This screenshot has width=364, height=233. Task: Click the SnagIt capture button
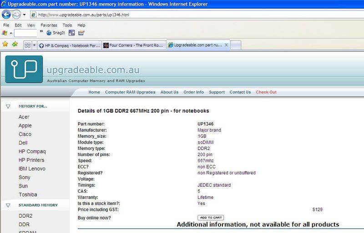coord(56,33)
